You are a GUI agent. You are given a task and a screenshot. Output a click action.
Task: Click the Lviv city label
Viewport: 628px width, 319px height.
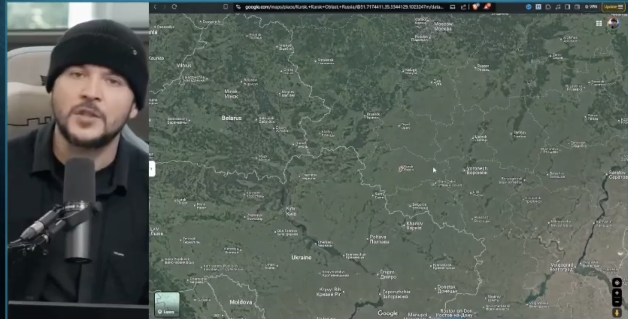click(x=157, y=231)
